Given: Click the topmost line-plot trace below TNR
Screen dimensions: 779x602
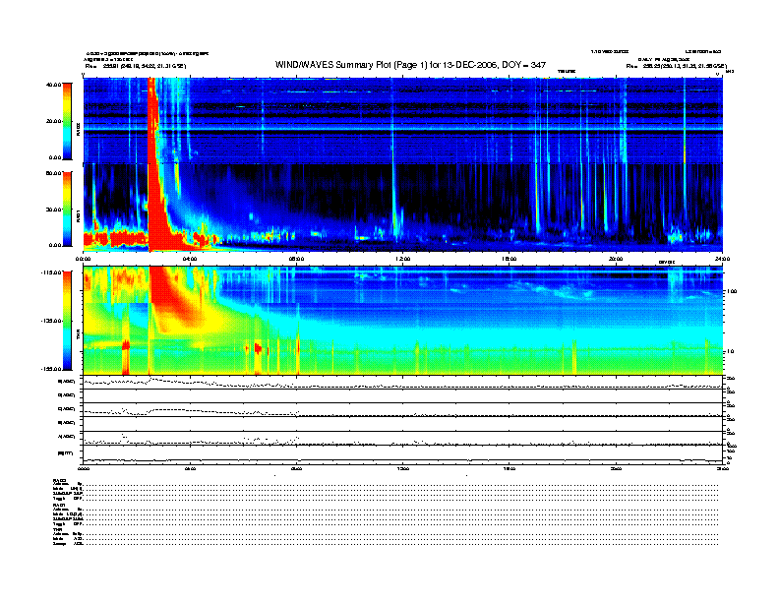Looking at the screenshot, I should click(x=402, y=383).
